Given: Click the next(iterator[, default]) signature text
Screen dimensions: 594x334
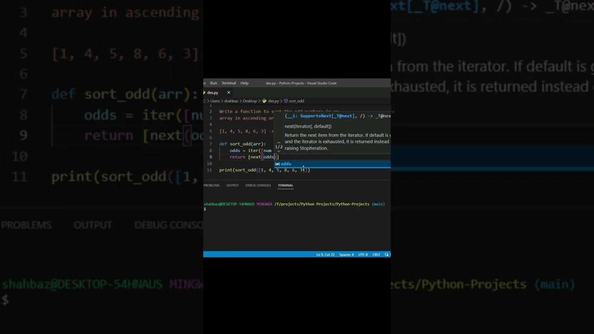Looking at the screenshot, I should point(308,126).
